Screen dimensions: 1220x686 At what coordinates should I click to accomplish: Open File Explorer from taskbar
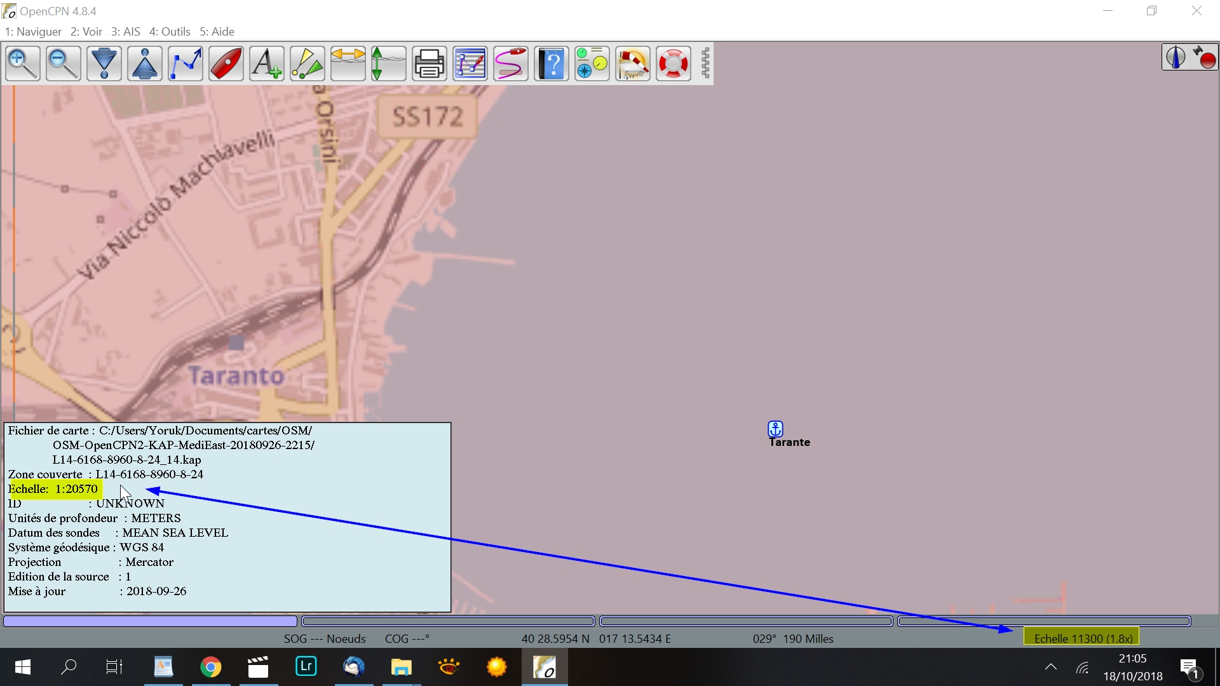[402, 667]
